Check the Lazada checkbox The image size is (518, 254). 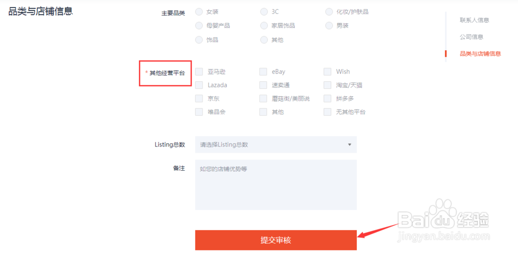click(x=199, y=85)
